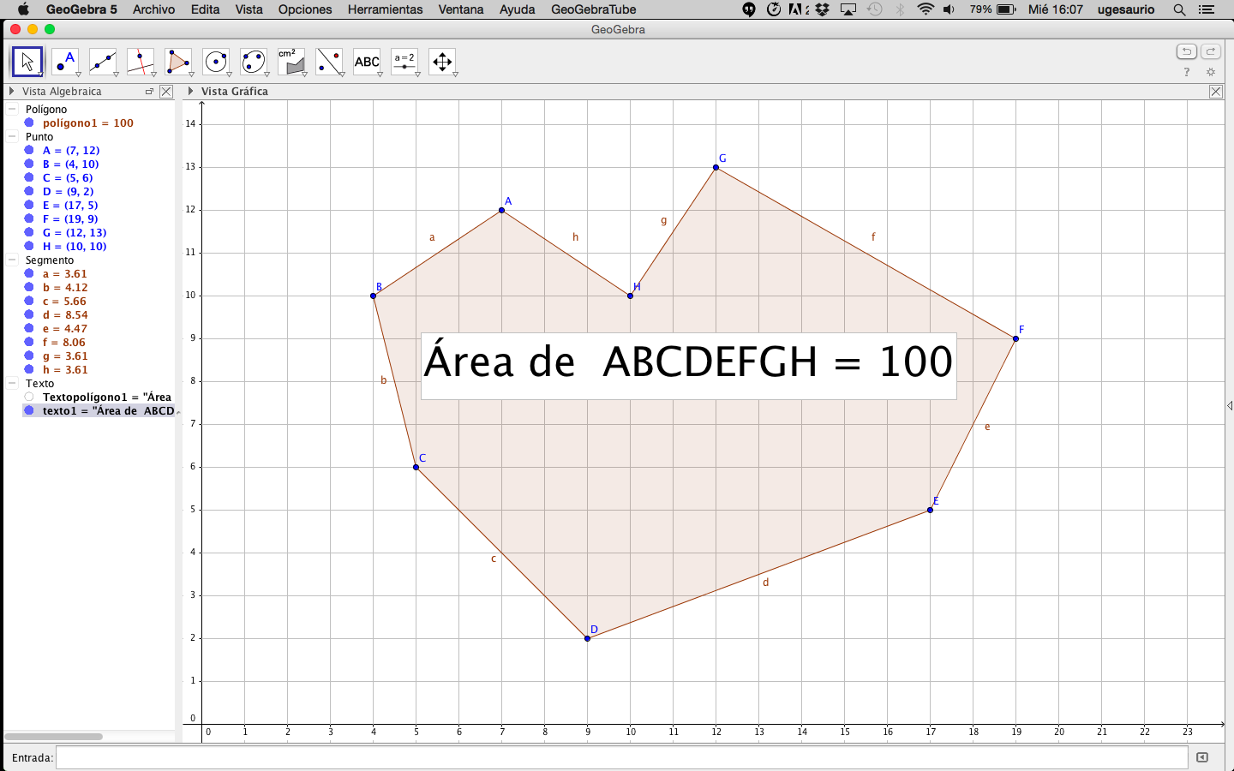Select the Move arrow tool
Screen dimensions: 1234x771
point(27,62)
